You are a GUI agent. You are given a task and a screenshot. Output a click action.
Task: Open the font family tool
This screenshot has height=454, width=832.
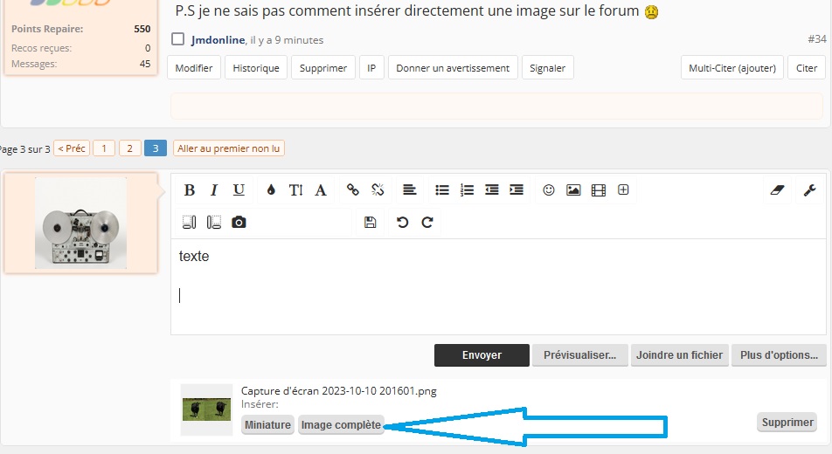(x=321, y=189)
